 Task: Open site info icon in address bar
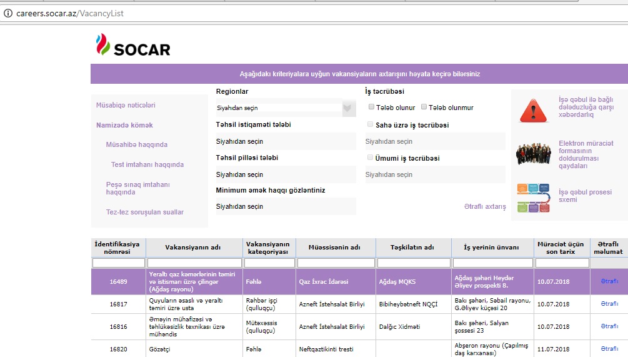tap(7, 13)
